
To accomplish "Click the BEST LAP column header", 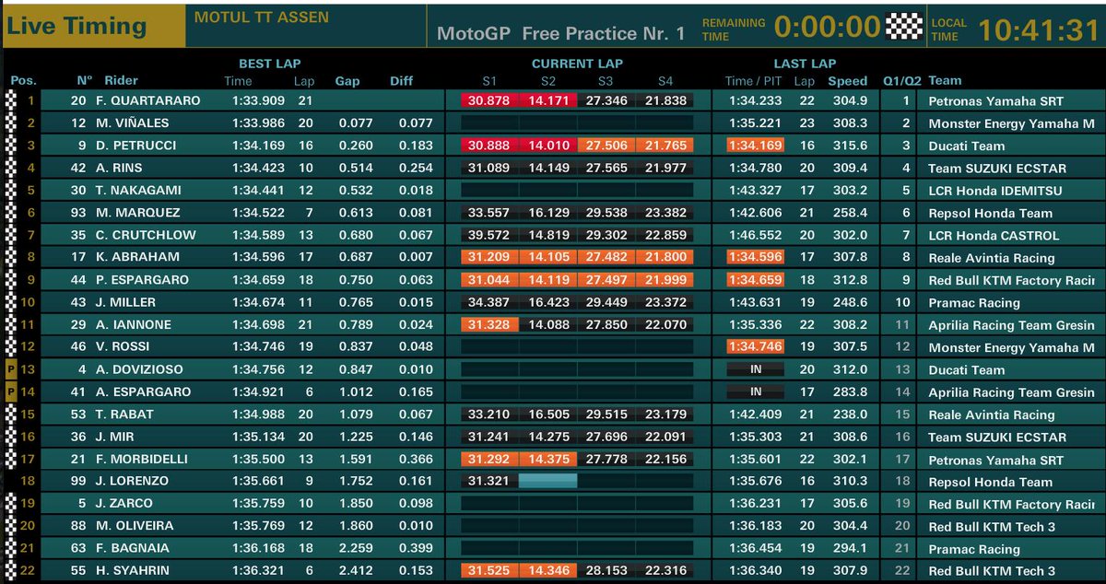I will coord(269,64).
